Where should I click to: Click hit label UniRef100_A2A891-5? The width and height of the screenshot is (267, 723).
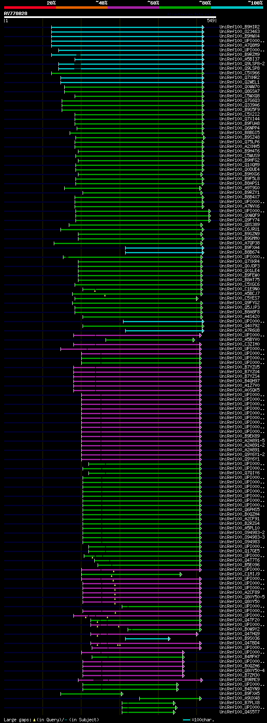point(242,441)
